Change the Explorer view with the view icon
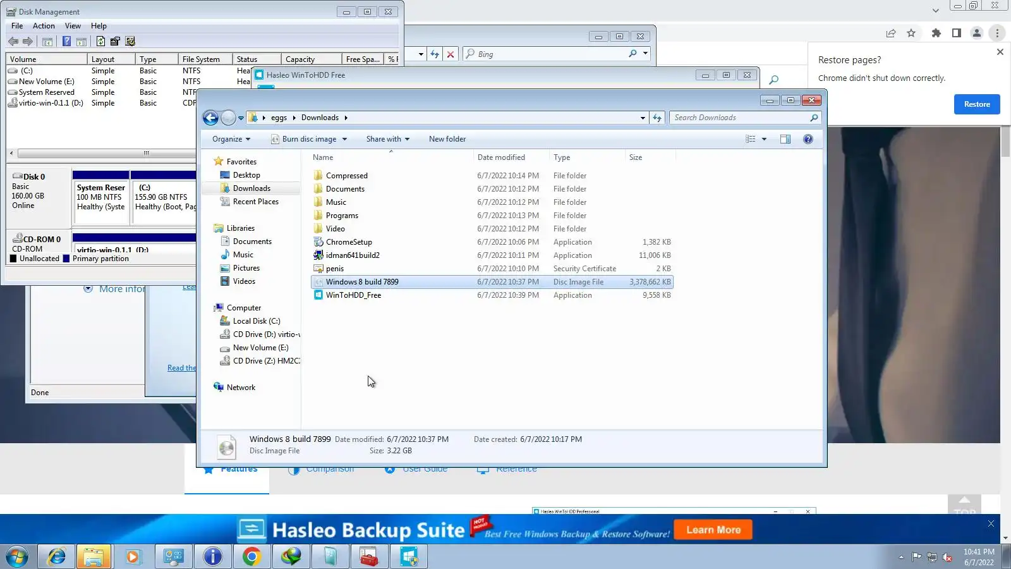Viewport: 1011px width, 569px height. point(751,139)
